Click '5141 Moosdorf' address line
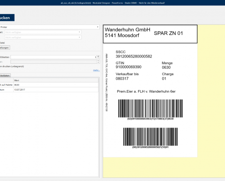 click(x=122, y=35)
